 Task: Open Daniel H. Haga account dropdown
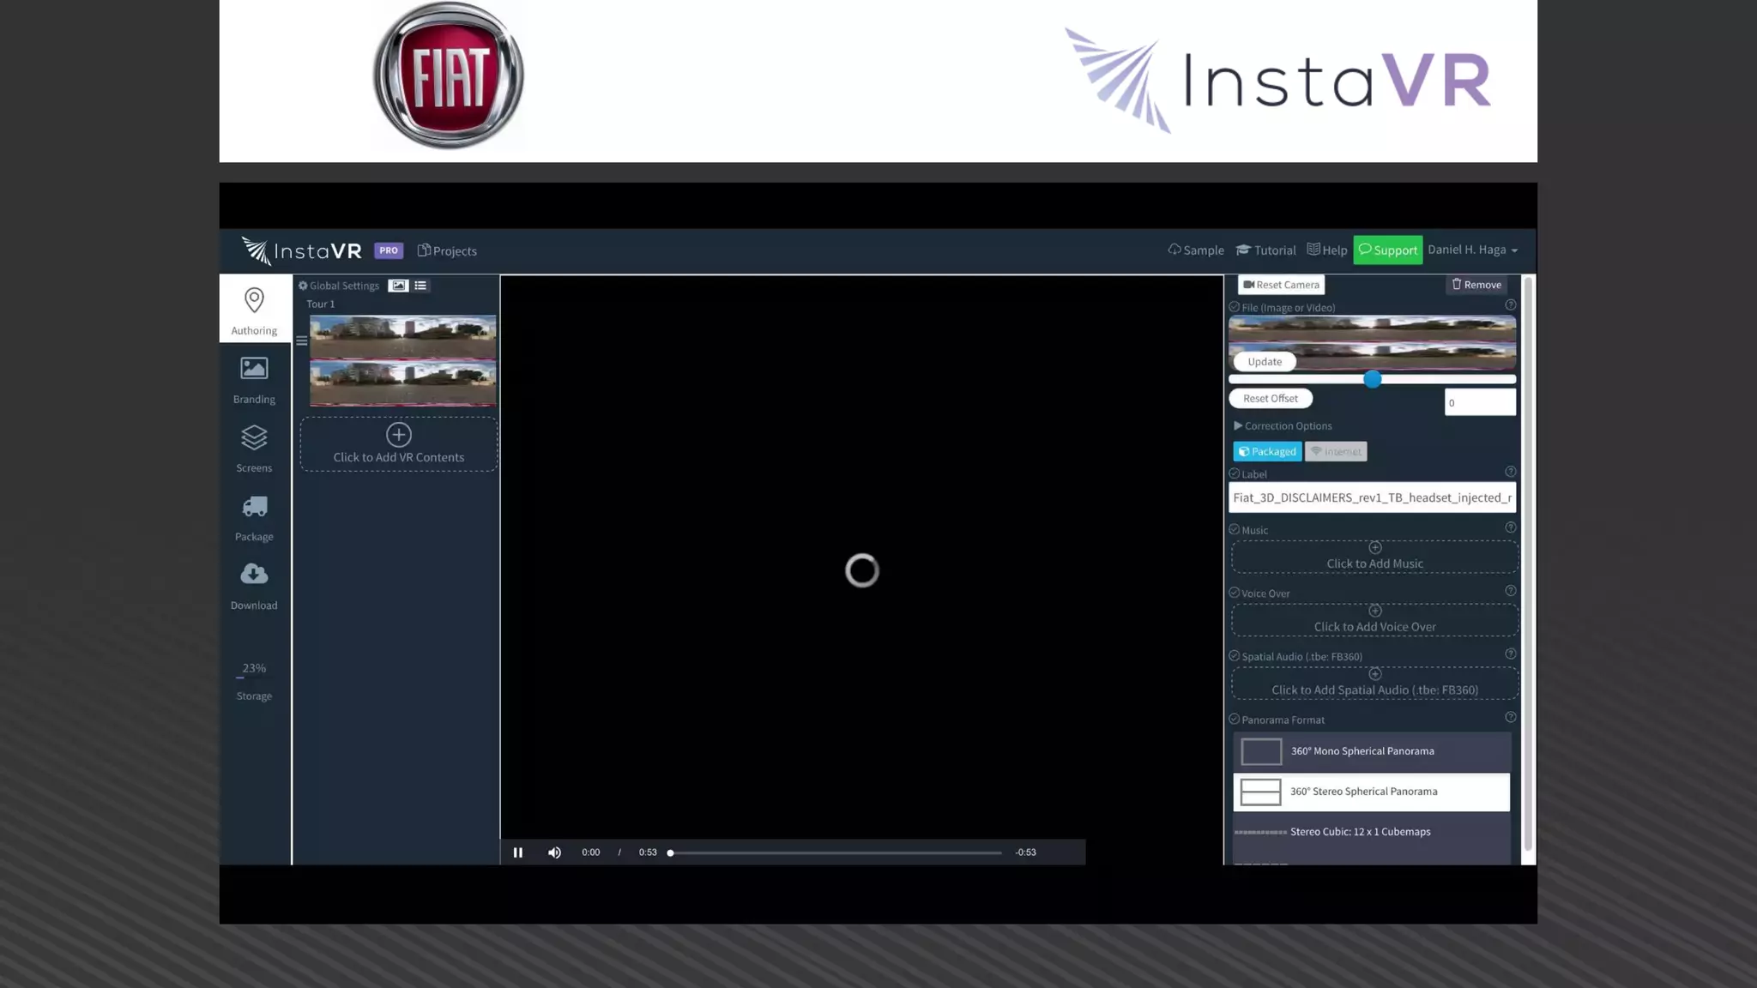(x=1472, y=250)
